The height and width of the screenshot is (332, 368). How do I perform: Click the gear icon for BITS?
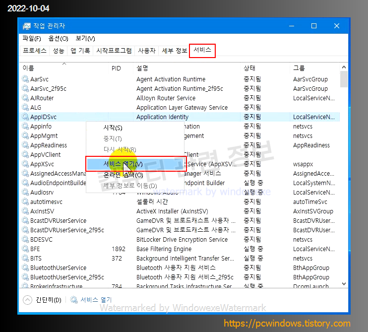pos(25,258)
